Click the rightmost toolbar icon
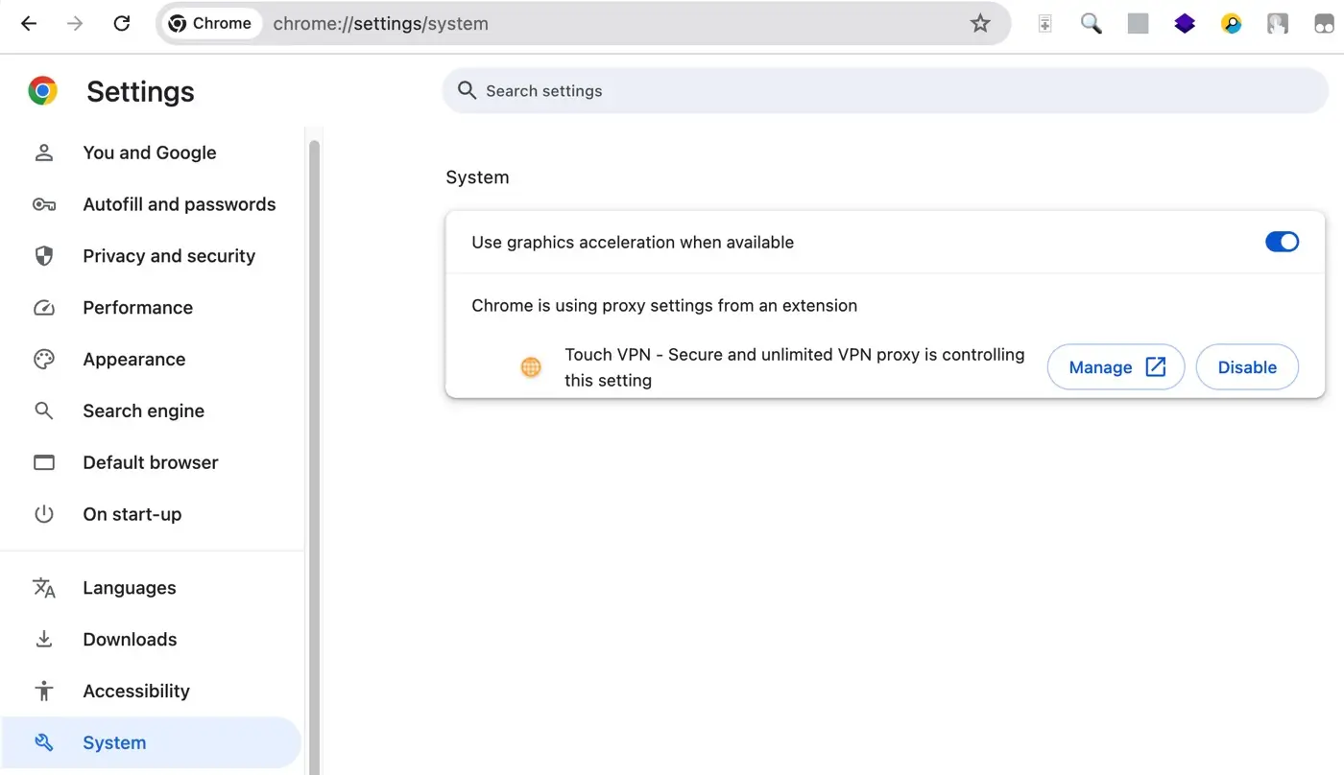The width and height of the screenshot is (1344, 775). point(1325,23)
